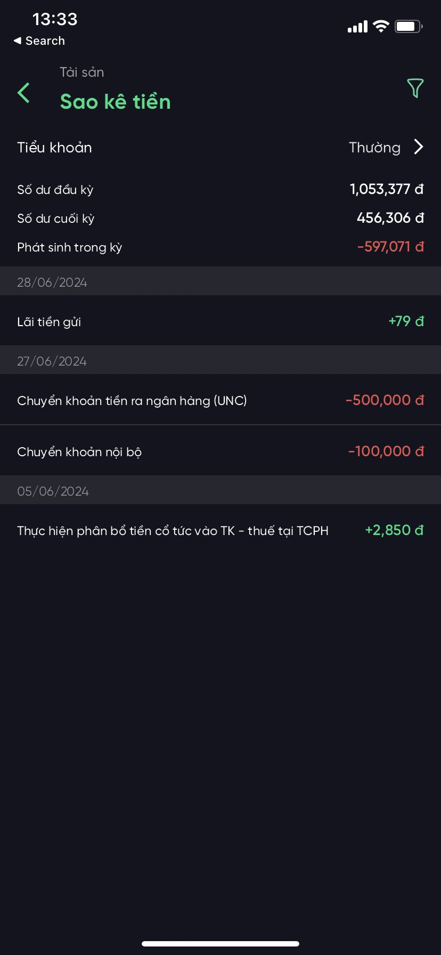Screen dimensions: 441x955
Task: Tap the 13:33 status bar clock
Action: click(x=55, y=19)
